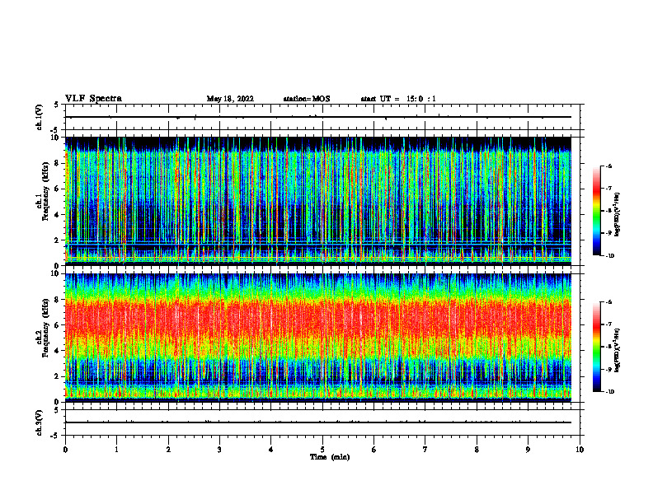Click the ch.1 color bar log(PSD) label
This screenshot has height=504, width=653.
[x=618, y=215]
